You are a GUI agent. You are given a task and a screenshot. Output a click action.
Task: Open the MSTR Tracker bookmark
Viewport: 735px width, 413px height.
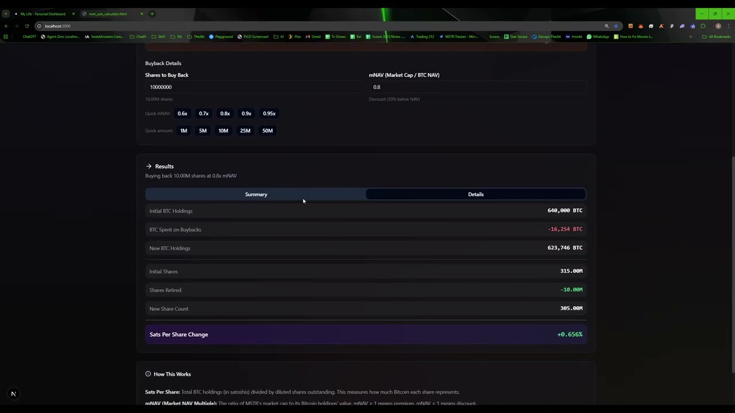click(458, 37)
